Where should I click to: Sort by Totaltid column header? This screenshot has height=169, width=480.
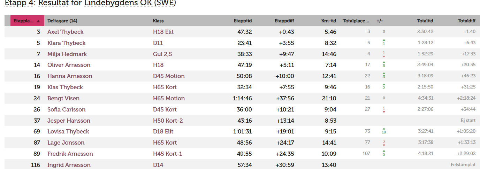coord(425,21)
